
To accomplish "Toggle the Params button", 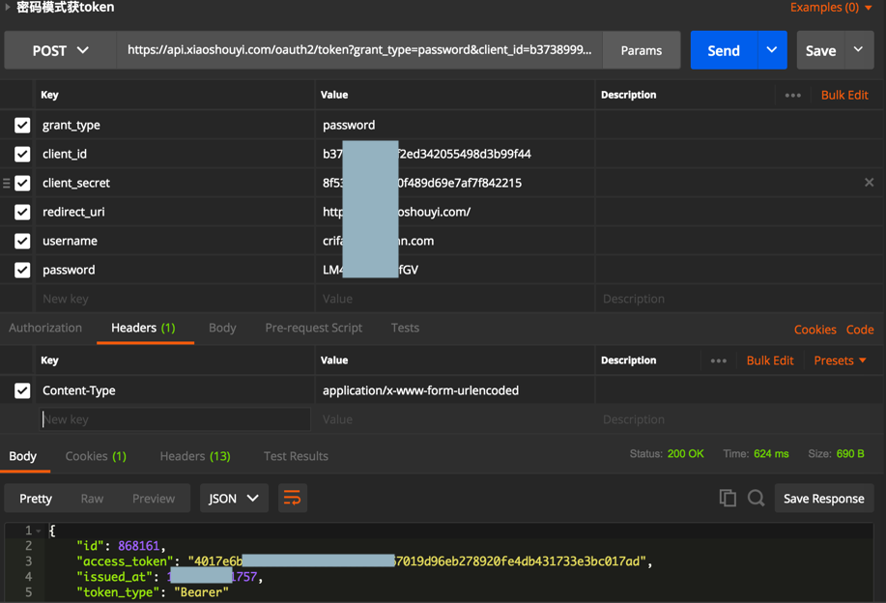I will pos(642,50).
